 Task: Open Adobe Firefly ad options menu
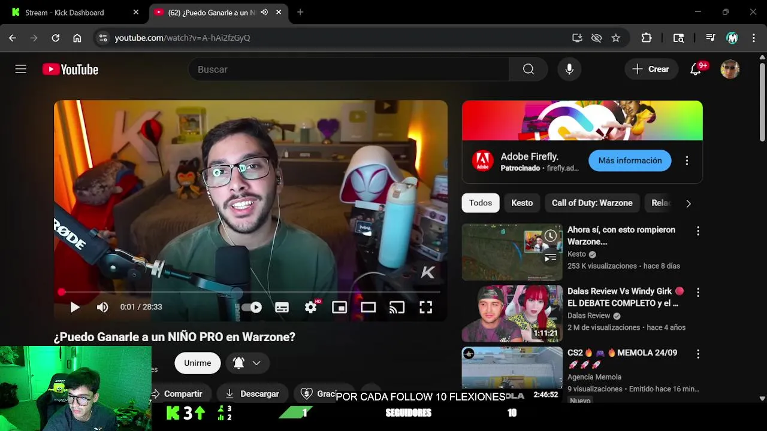(687, 160)
